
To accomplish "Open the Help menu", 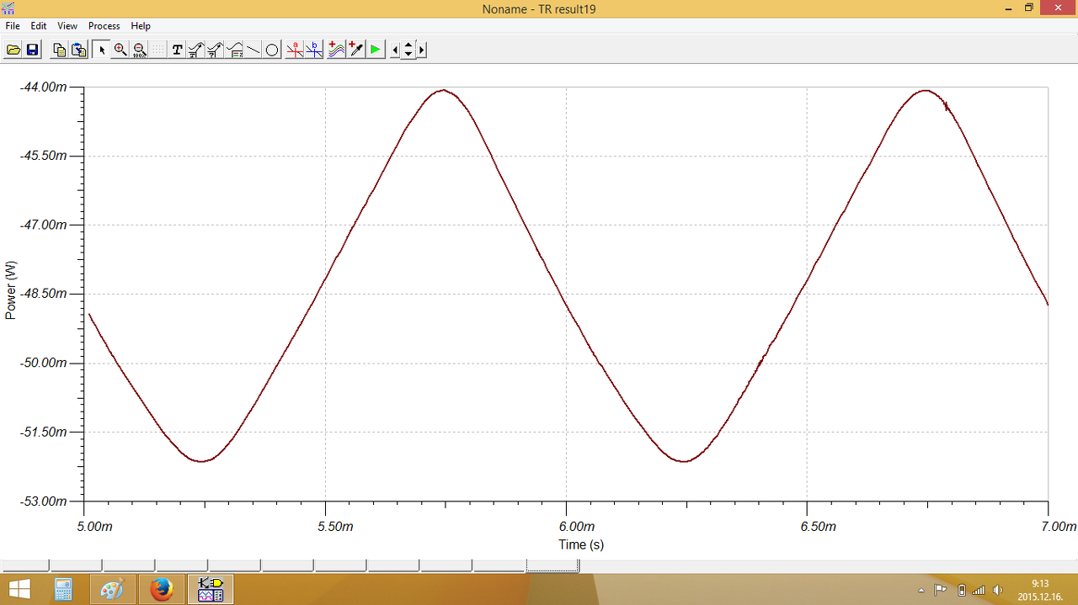I will pyautogui.click(x=141, y=26).
